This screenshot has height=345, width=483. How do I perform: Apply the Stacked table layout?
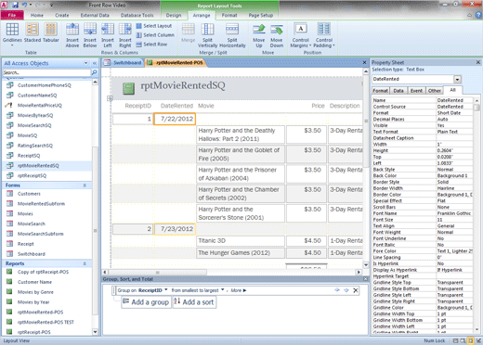(33, 32)
